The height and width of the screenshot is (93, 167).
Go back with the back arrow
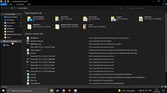coord(3,8)
